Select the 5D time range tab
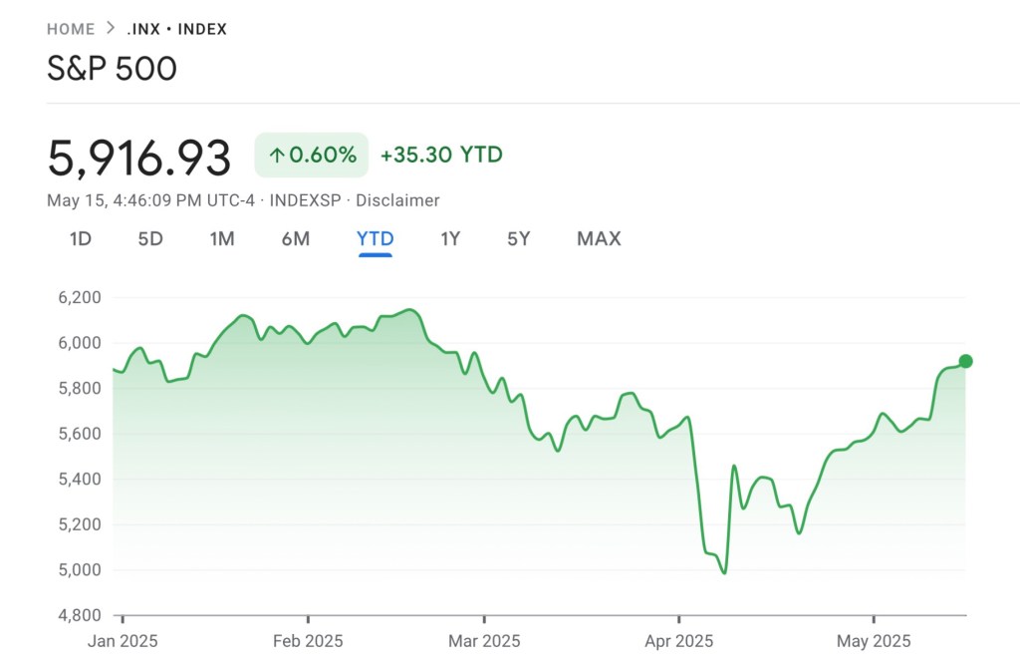Screen dimensions: 1020x671 pyautogui.click(x=150, y=238)
